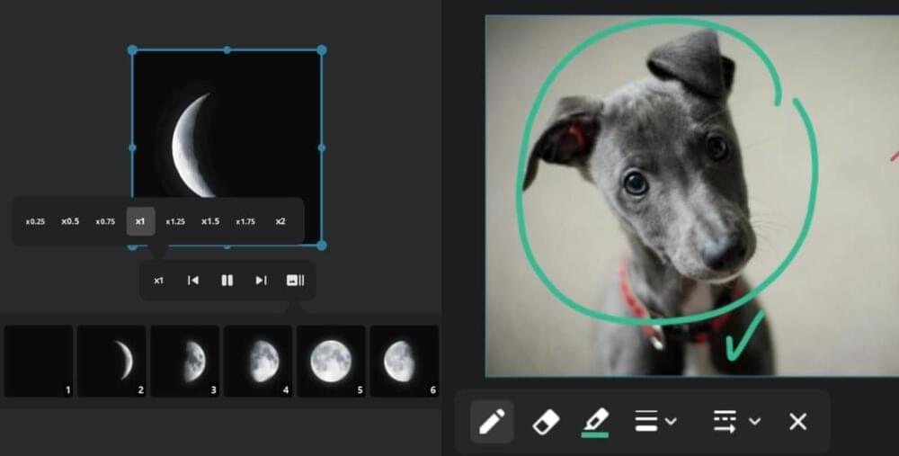Choose x2 playback speed
Image resolution: width=899 pixels, height=456 pixels.
[280, 221]
